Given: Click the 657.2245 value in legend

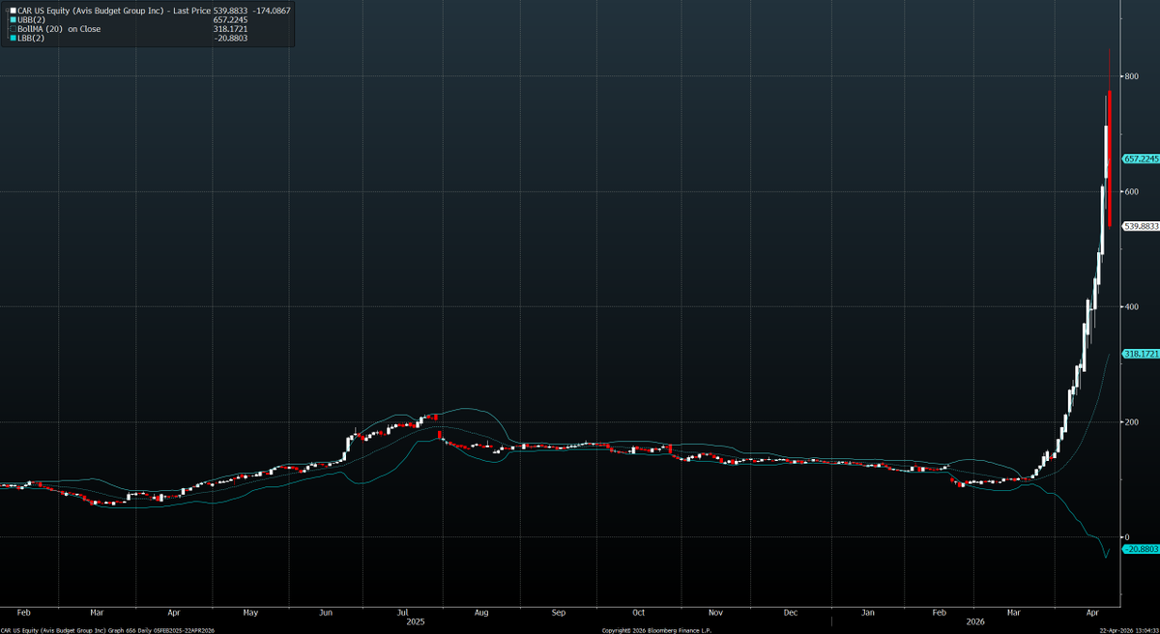Looking at the screenshot, I should (231, 19).
